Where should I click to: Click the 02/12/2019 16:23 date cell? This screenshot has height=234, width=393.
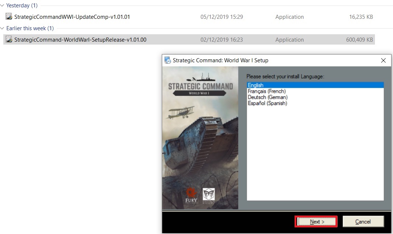222,39
